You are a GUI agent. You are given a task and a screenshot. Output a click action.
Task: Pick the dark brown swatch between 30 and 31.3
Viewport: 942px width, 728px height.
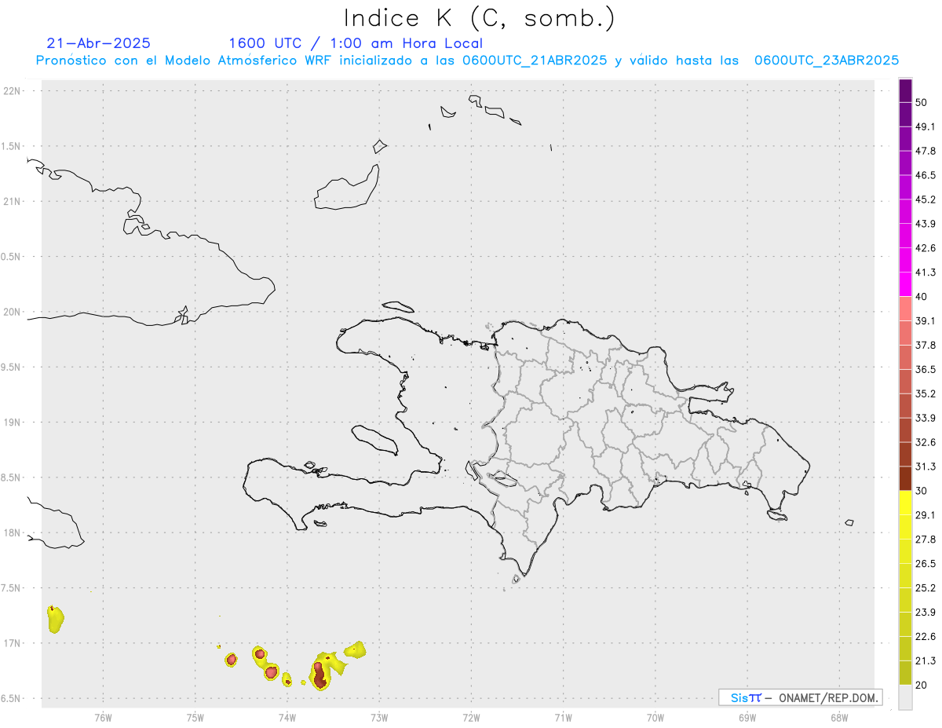click(905, 478)
